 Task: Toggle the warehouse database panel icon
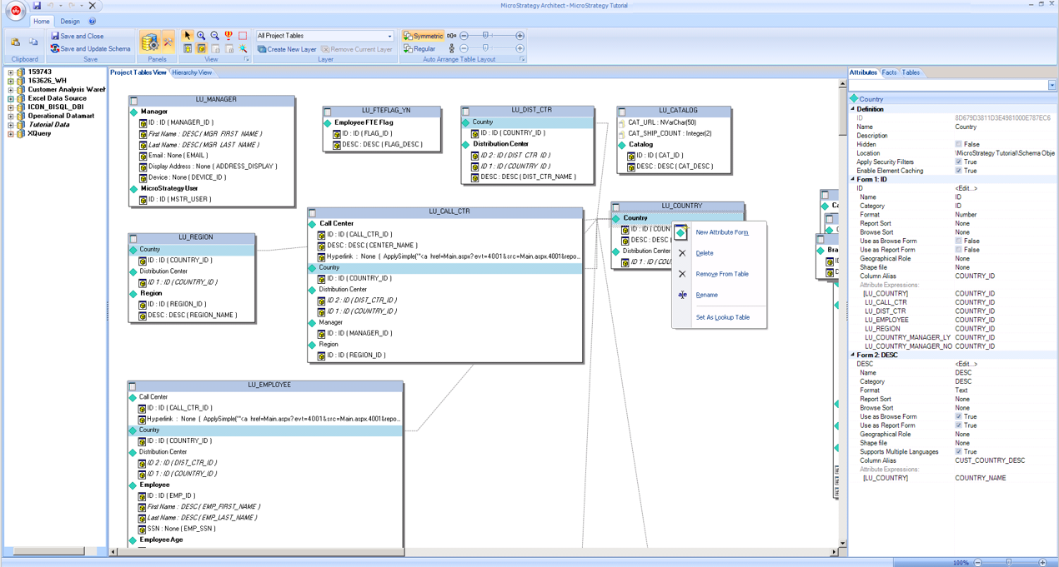point(150,42)
